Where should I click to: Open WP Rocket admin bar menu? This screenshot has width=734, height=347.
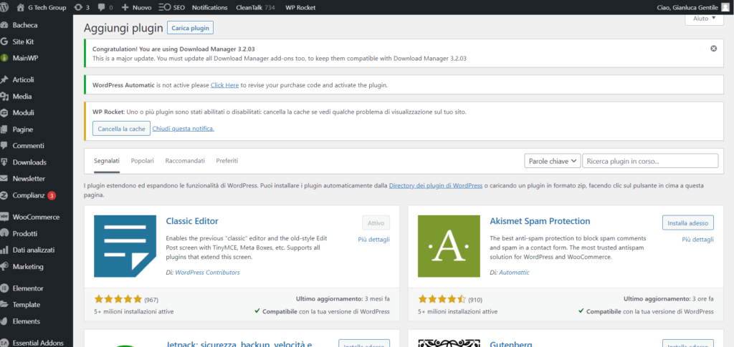pos(300,7)
